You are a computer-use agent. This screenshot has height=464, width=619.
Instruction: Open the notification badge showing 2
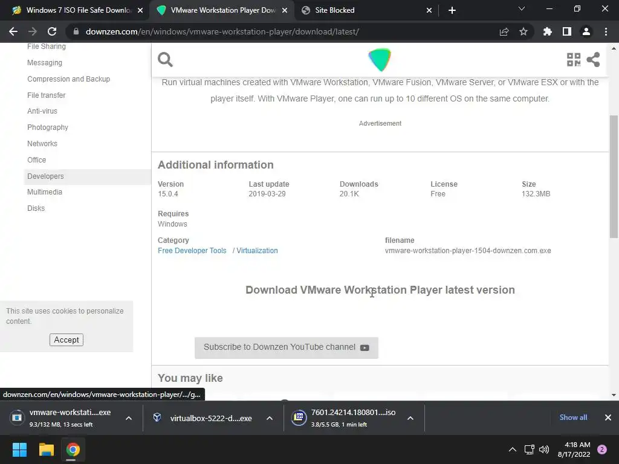click(602, 449)
